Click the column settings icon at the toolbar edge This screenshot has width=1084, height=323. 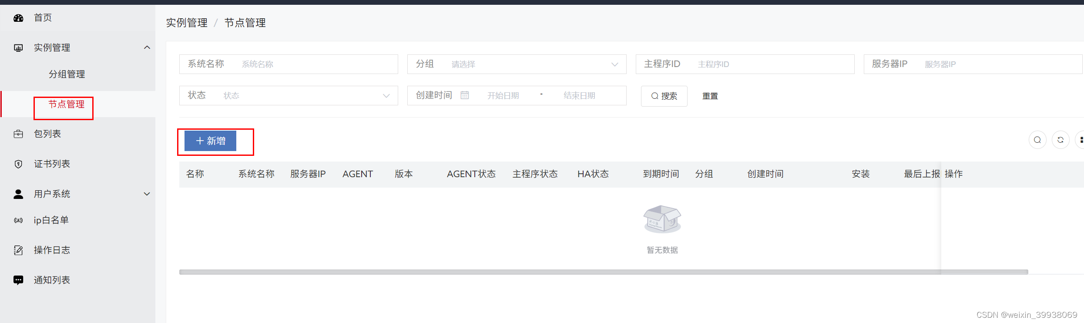(1080, 140)
